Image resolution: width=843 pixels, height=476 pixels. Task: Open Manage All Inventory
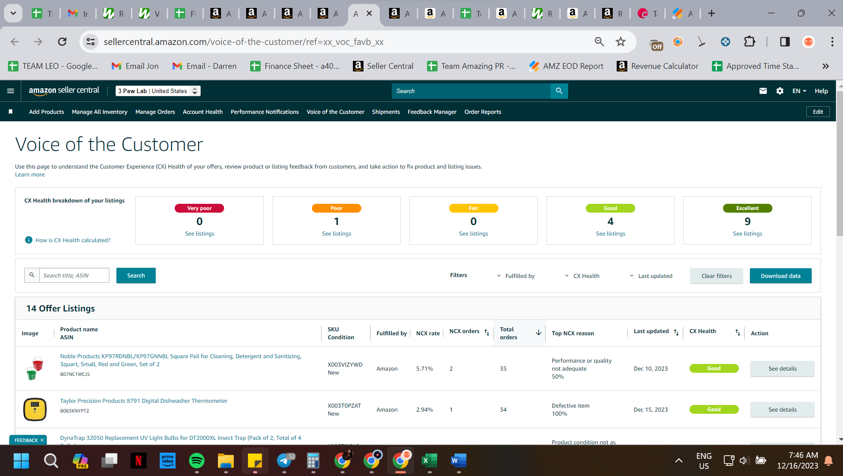100,112
